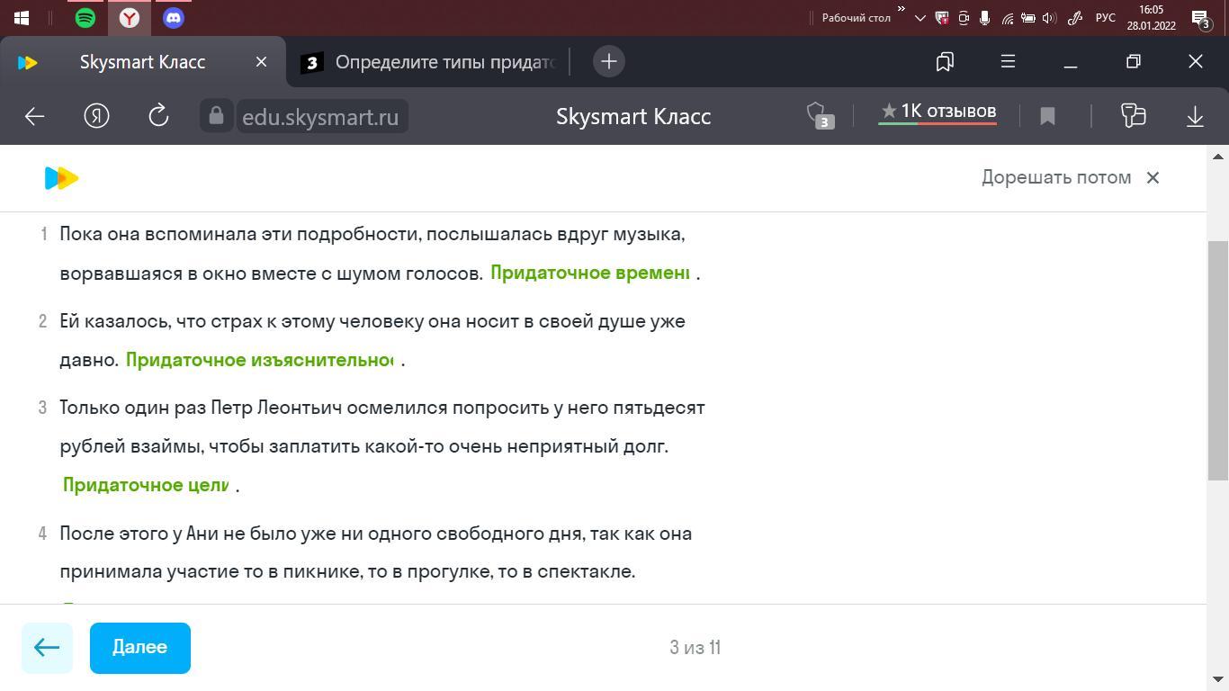Switch to the "Определите типы придаточных" tab
The height and width of the screenshot is (691, 1229).
coord(427,61)
